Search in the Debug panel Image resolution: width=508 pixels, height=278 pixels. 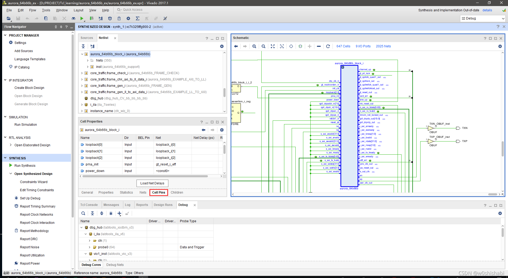click(x=83, y=213)
